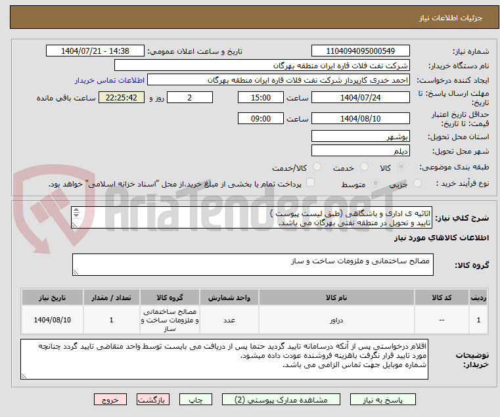This screenshot has width=500, height=417.
Task: Click the خروج exit button
Action: point(110,399)
